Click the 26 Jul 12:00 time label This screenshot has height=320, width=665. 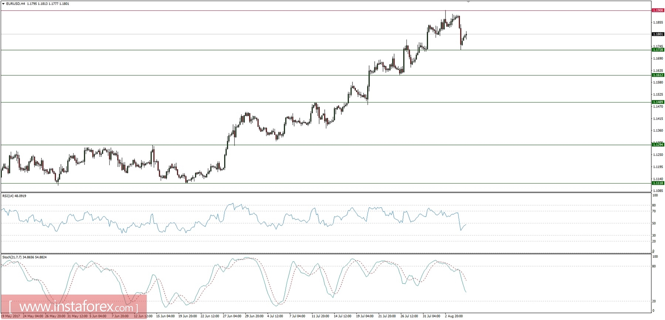click(409, 316)
